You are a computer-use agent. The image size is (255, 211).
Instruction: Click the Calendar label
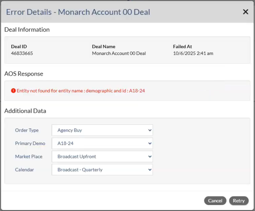coord(25,170)
